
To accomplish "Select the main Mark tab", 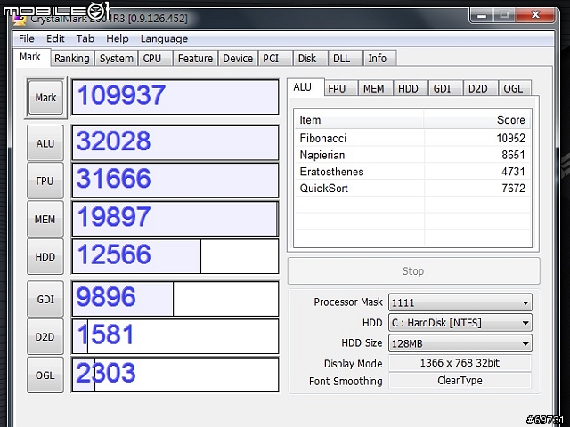I will (x=30, y=57).
